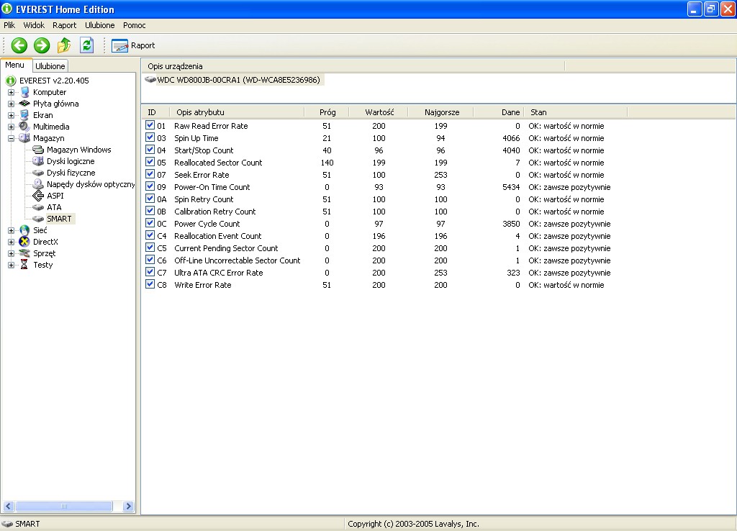This screenshot has width=737, height=531.
Task: Sort by the Opis atrybutu column header
Action: pos(238,112)
